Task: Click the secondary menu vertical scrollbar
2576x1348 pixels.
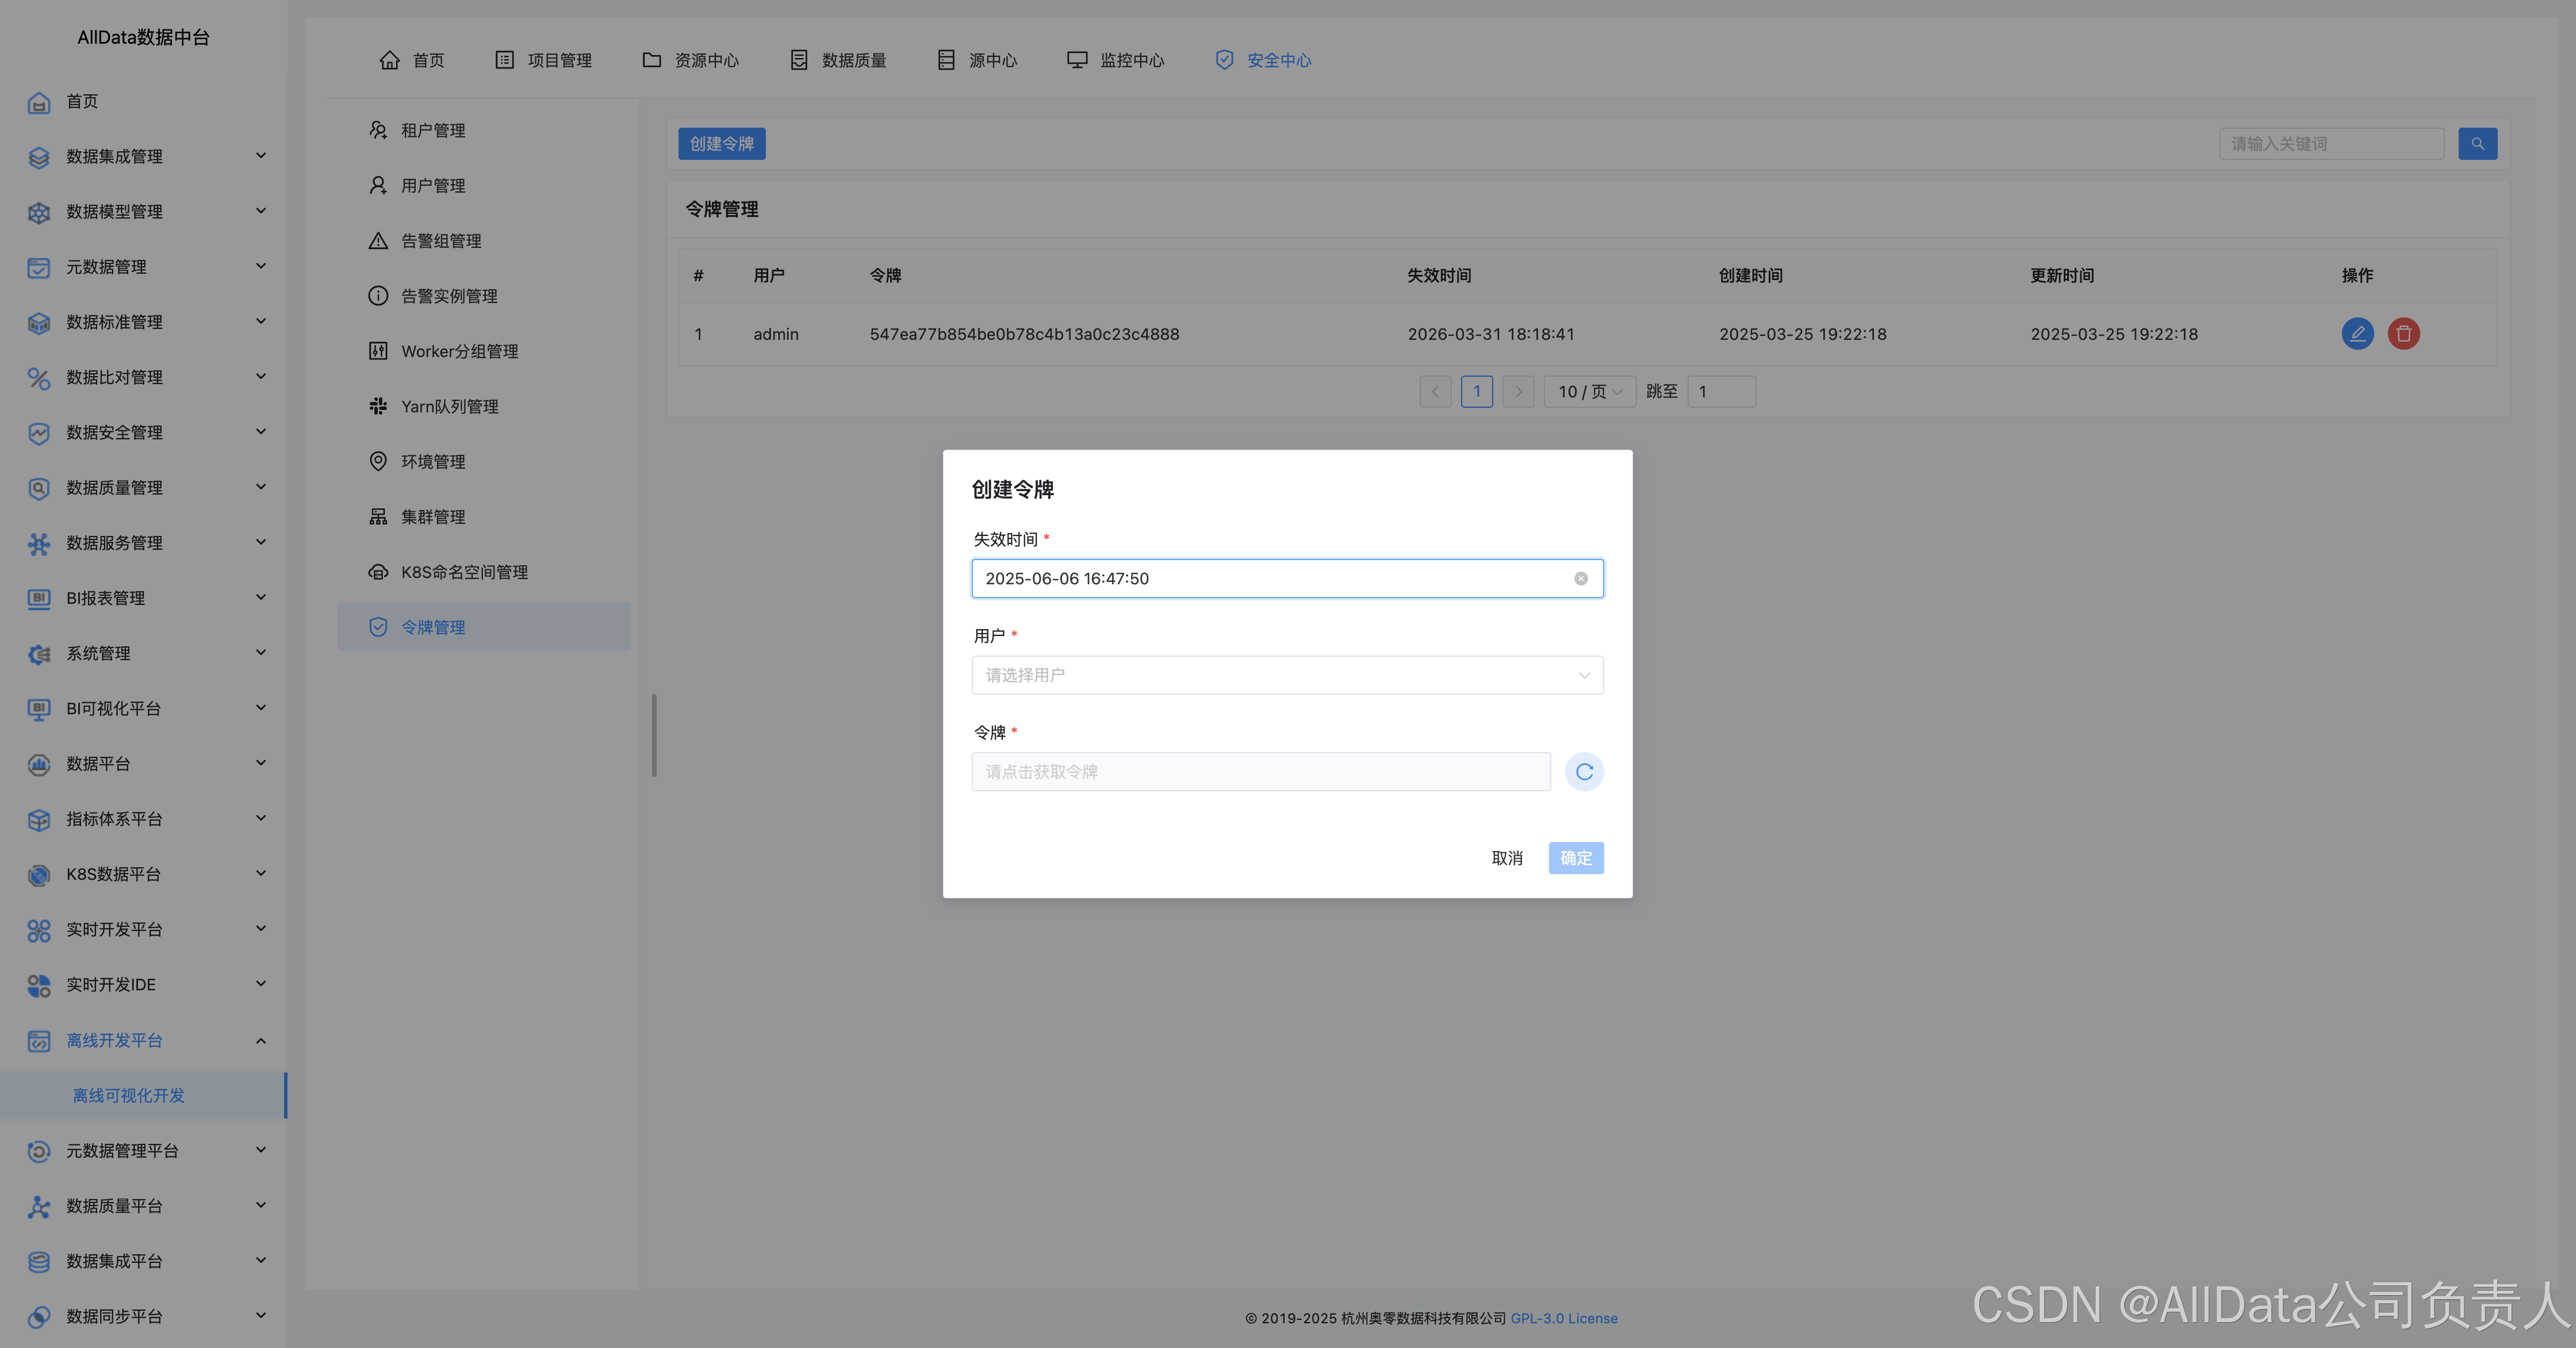Action: click(654, 735)
